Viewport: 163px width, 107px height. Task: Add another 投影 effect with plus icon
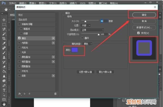coord(53,76)
